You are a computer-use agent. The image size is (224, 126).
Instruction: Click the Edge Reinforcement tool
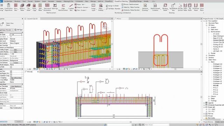pos(63,7)
